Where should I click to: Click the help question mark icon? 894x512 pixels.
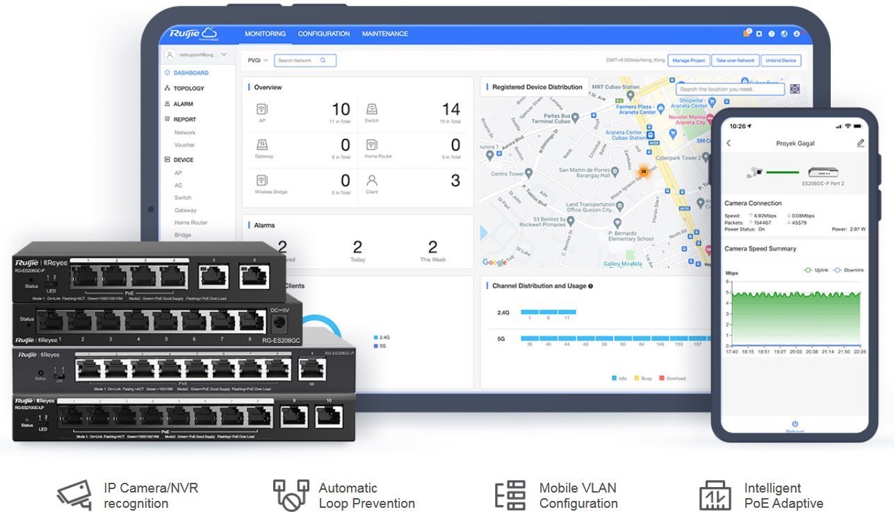[771, 33]
